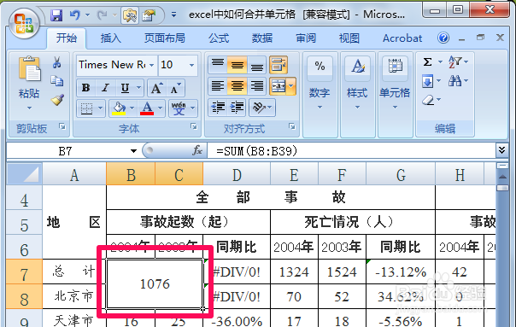
Task: Activate the Format Painter brush
Action: pyautogui.click(x=57, y=100)
